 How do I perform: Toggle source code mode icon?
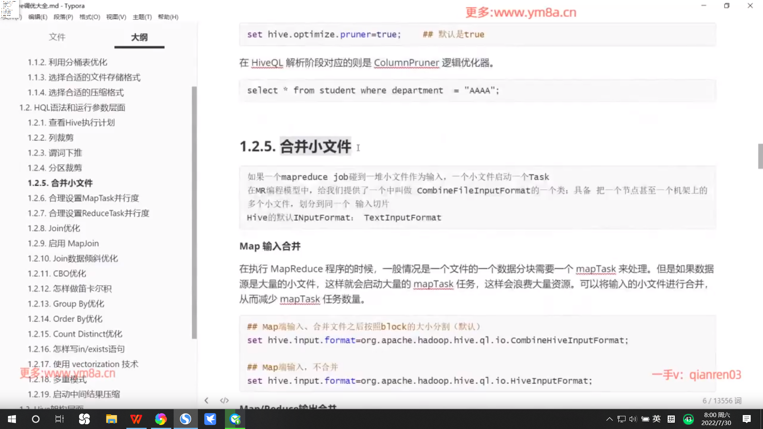tap(225, 400)
